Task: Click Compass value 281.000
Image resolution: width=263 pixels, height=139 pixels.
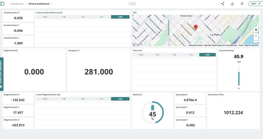Action: (99, 72)
